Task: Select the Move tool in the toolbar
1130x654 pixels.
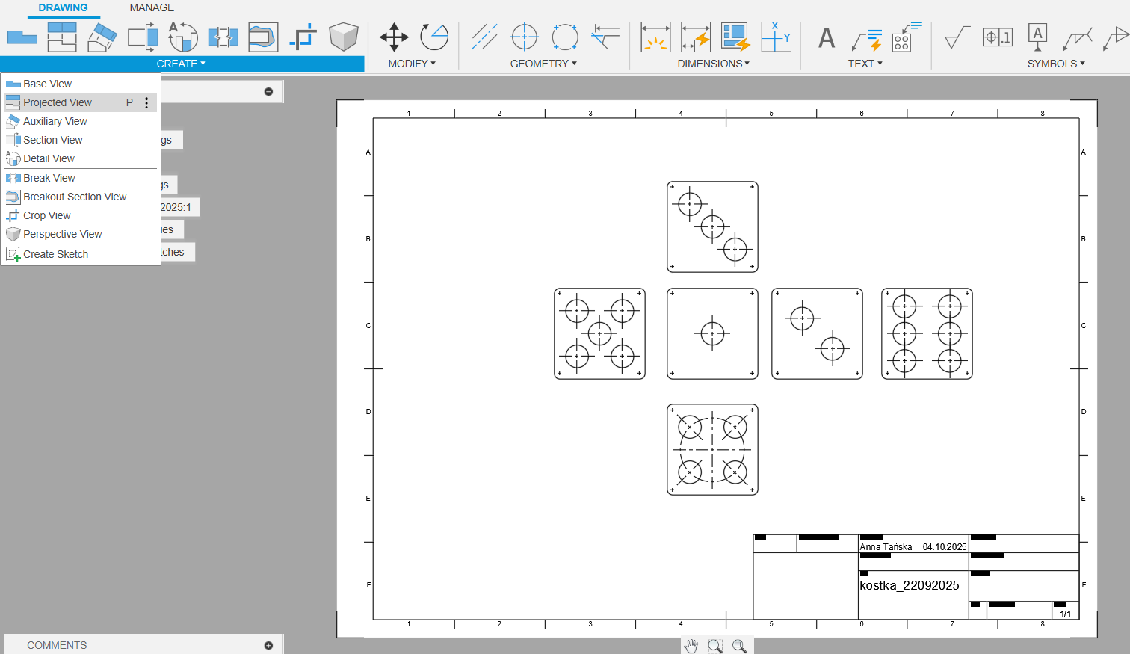Action: coord(394,37)
